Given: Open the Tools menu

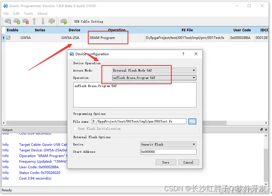Looking at the screenshot, I should pos(28,13).
